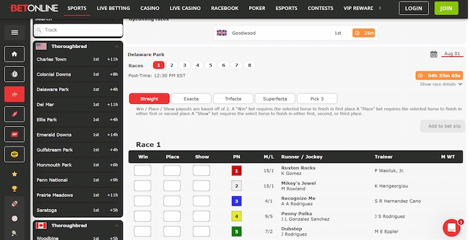Viewport: 469px width, 240px height.
Task: Switch to the Pick 3 bet tab
Action: click(x=317, y=99)
